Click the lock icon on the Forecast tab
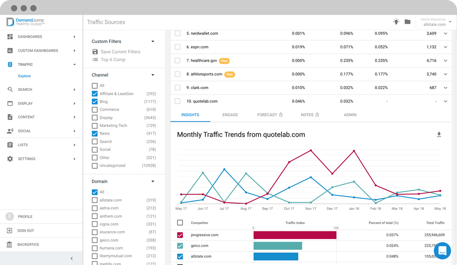Screen dimensions: 457x265 click(281, 115)
